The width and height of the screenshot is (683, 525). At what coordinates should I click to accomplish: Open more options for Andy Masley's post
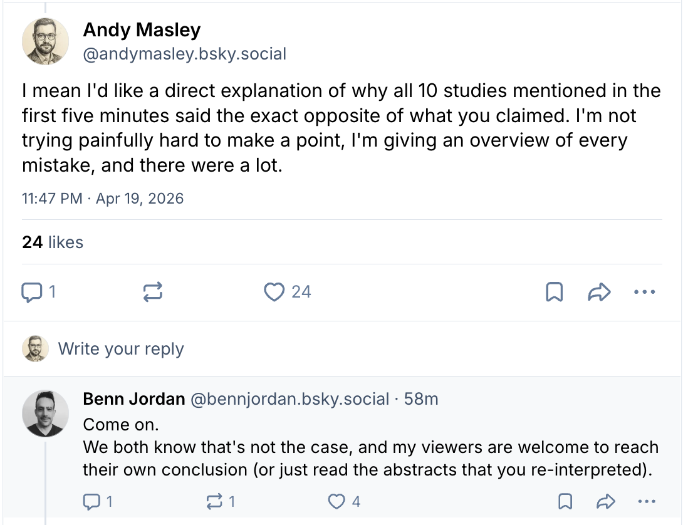(644, 292)
